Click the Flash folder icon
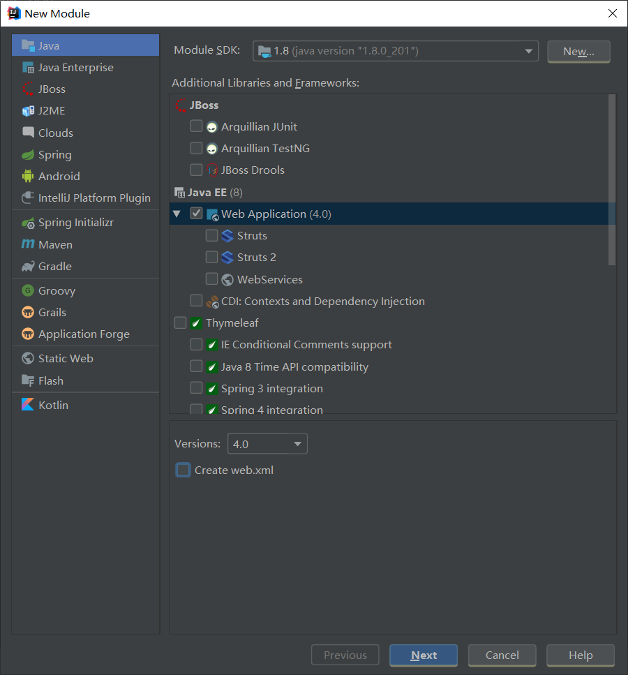Screen dimensions: 628x675 [x=28, y=380]
